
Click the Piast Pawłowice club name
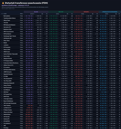[x=7, y=87]
